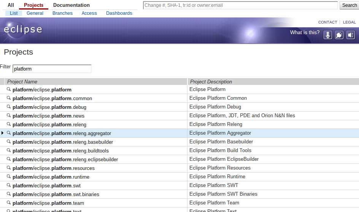Viewport: 359px width, 212px height.
Task: Click magnifier icon next to eclipse.platform.debug
Action: point(9,107)
